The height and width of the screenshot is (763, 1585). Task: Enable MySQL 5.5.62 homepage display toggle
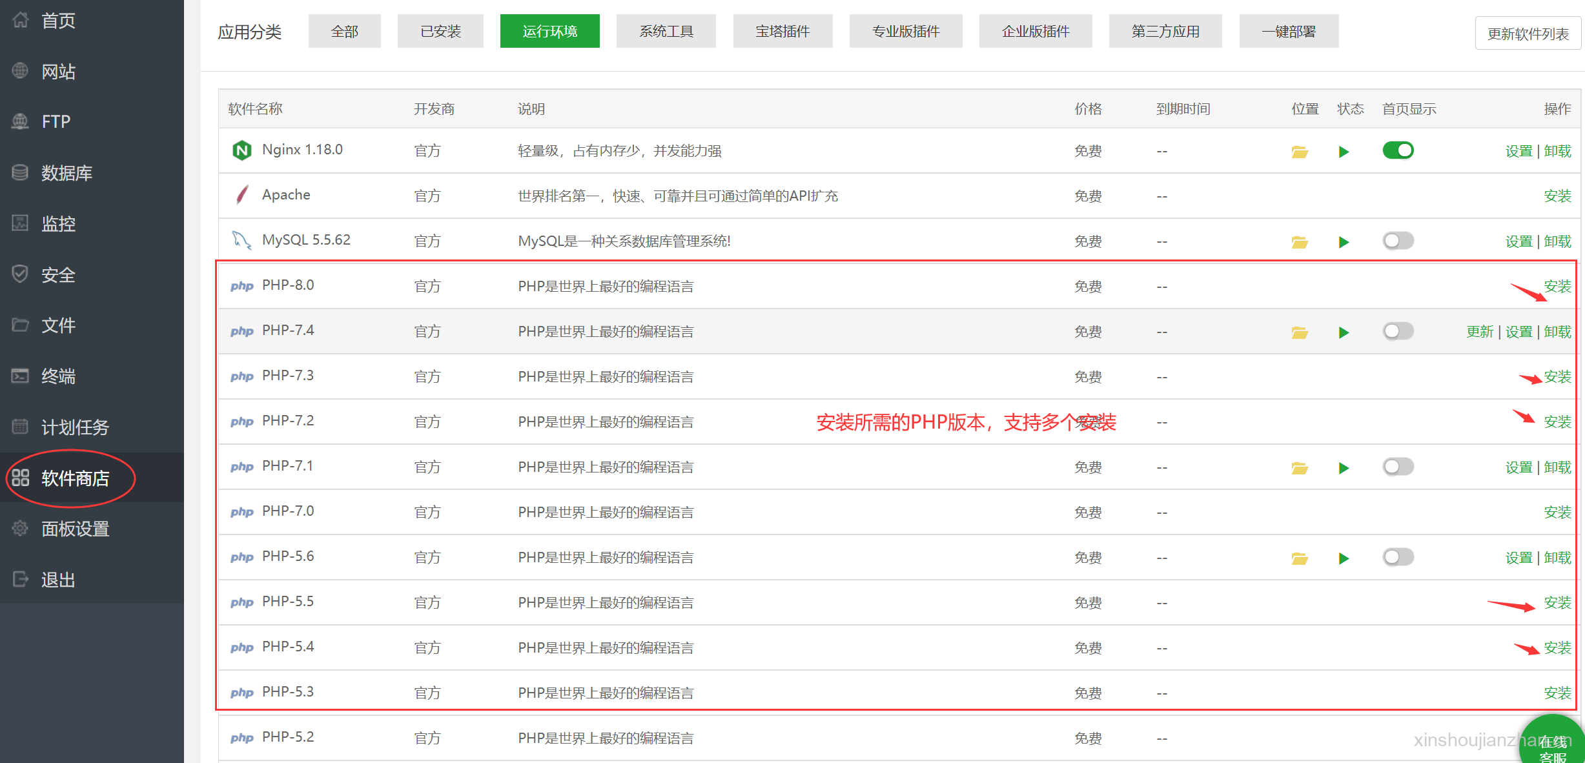[1398, 241]
